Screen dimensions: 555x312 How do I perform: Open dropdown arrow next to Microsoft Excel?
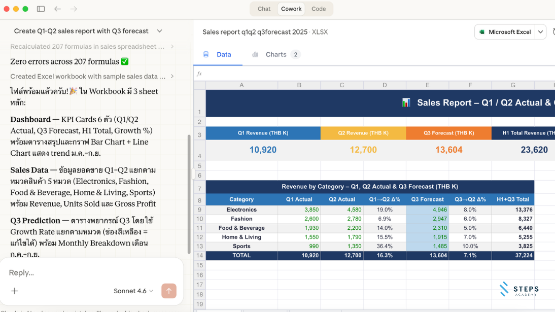(541, 32)
